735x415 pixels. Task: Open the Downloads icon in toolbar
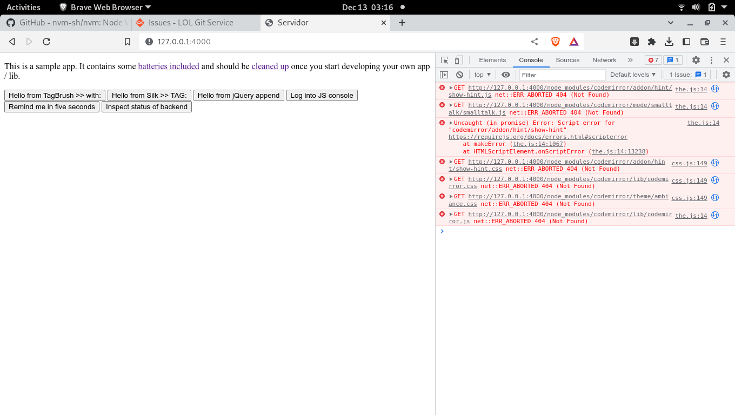point(669,42)
